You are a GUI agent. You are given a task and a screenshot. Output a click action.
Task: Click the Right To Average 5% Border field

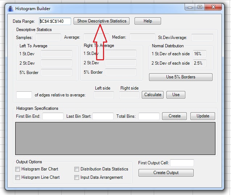(x=121, y=72)
